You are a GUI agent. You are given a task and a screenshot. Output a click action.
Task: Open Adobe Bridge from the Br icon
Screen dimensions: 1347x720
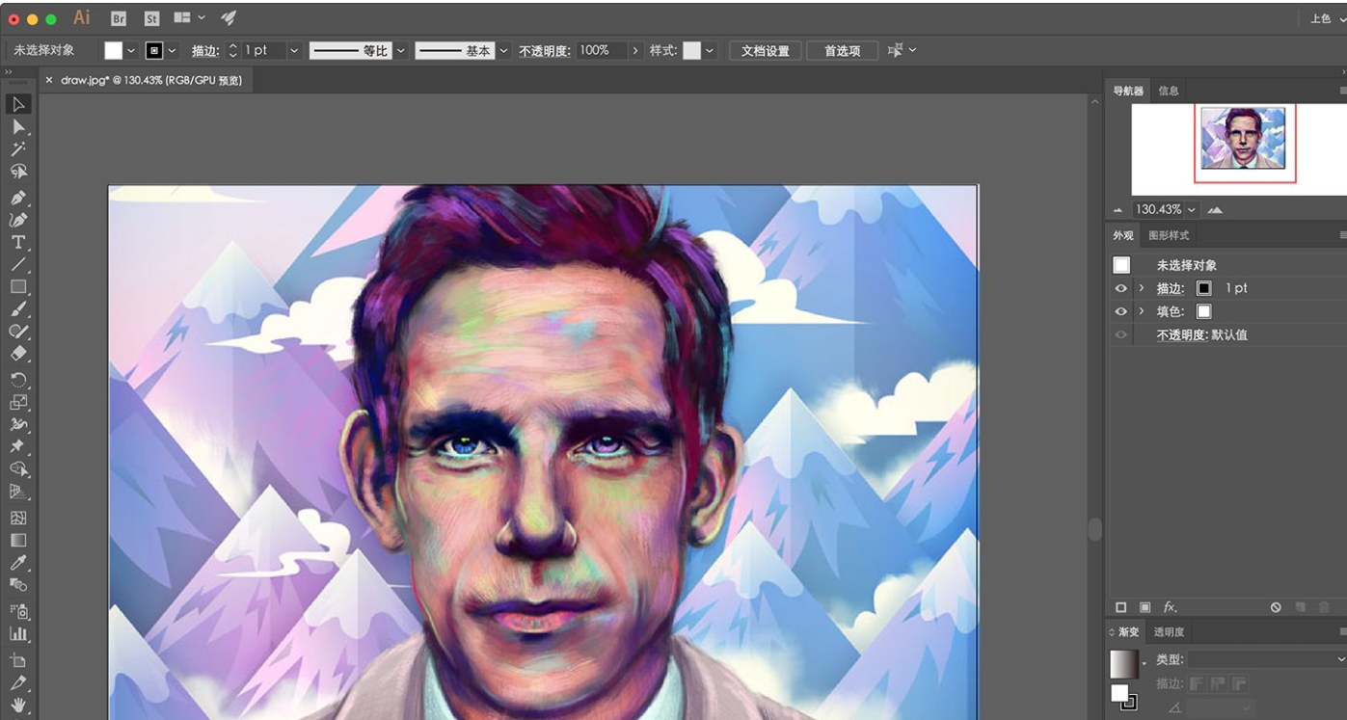(x=119, y=18)
